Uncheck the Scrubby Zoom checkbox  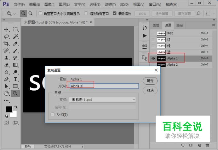tap(115, 13)
